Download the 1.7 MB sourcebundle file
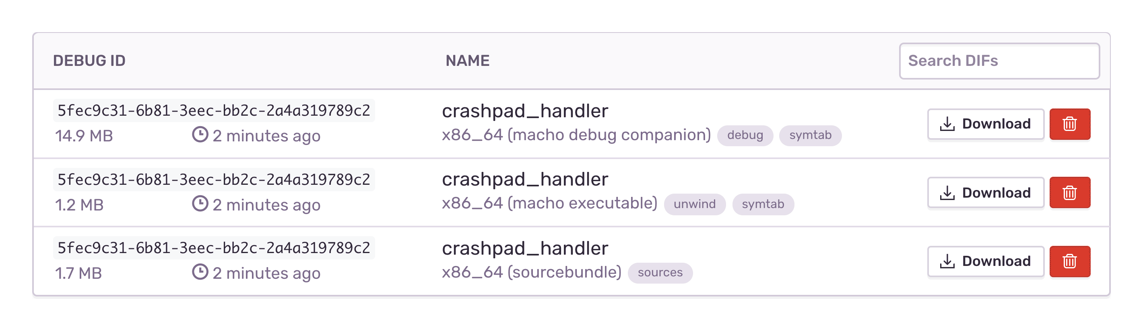1143x331 pixels. pyautogui.click(x=986, y=262)
